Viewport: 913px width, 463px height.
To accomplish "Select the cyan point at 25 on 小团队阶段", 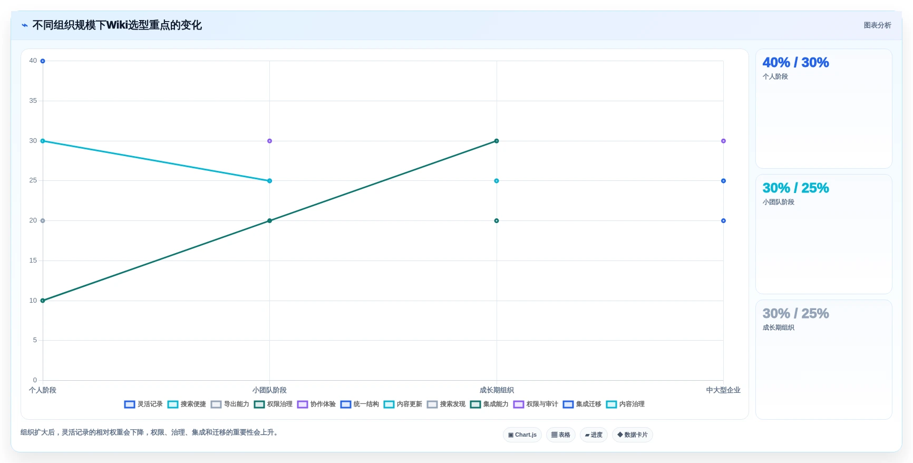I will (269, 181).
